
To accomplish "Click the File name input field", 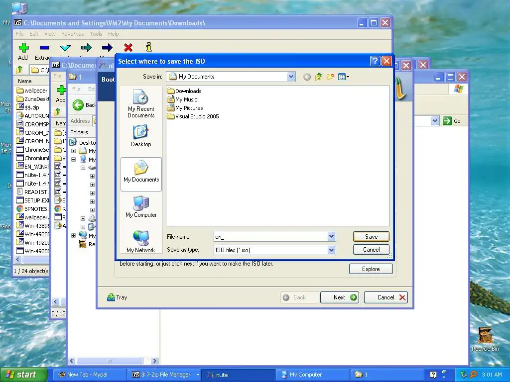I will tap(270, 236).
